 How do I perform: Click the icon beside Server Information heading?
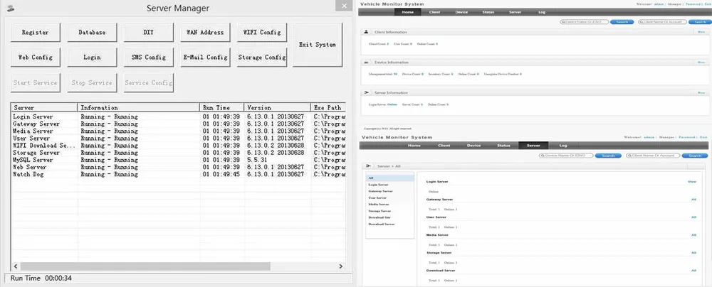365,92
